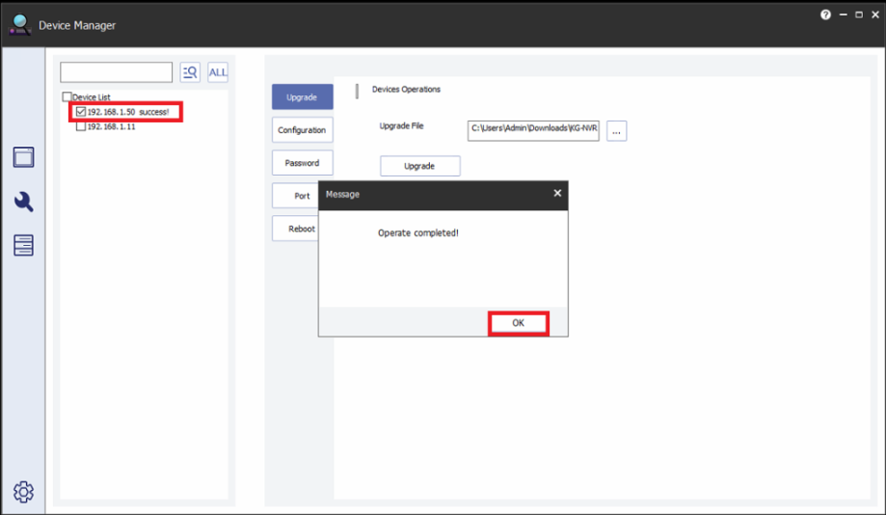Check the 192.168.1.11 device checkbox
The width and height of the screenshot is (886, 515).
81,126
